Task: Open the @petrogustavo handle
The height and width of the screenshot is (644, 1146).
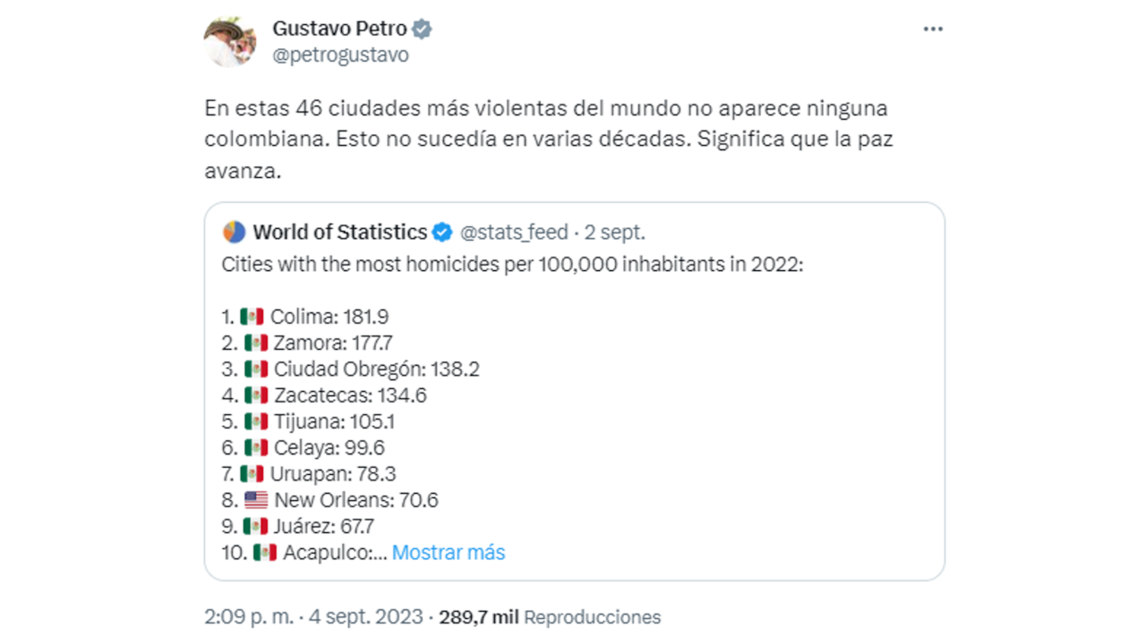Action: pyautogui.click(x=340, y=55)
